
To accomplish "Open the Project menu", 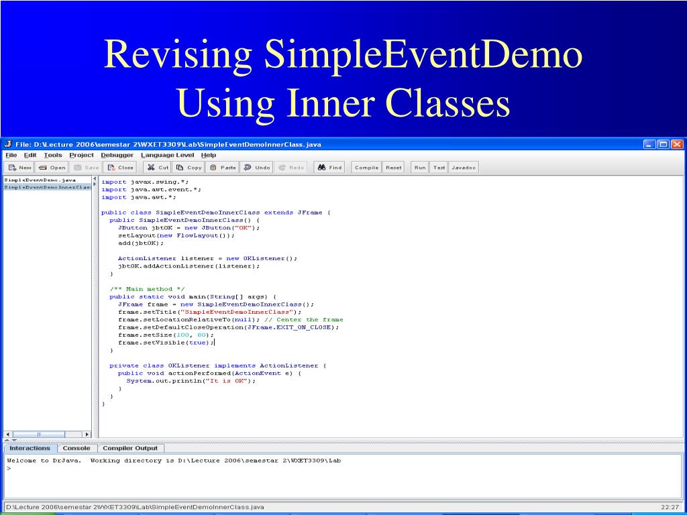I will pyautogui.click(x=81, y=155).
